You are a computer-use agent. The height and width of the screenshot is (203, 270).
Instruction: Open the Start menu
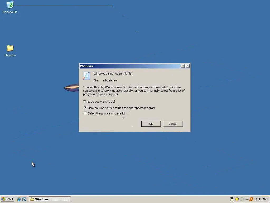[7, 199]
